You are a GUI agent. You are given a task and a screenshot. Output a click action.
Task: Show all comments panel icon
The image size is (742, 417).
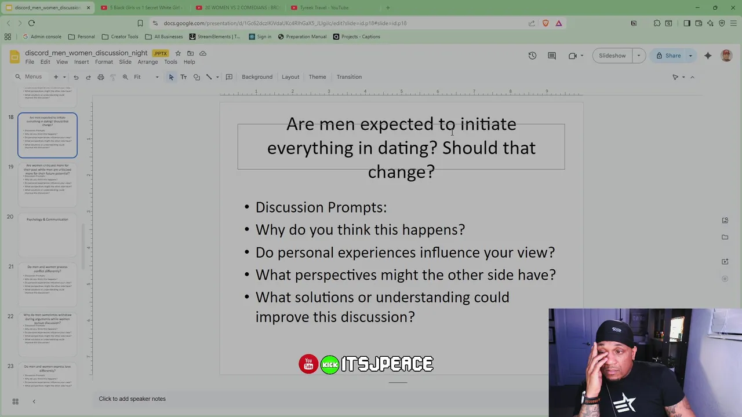[552, 56]
